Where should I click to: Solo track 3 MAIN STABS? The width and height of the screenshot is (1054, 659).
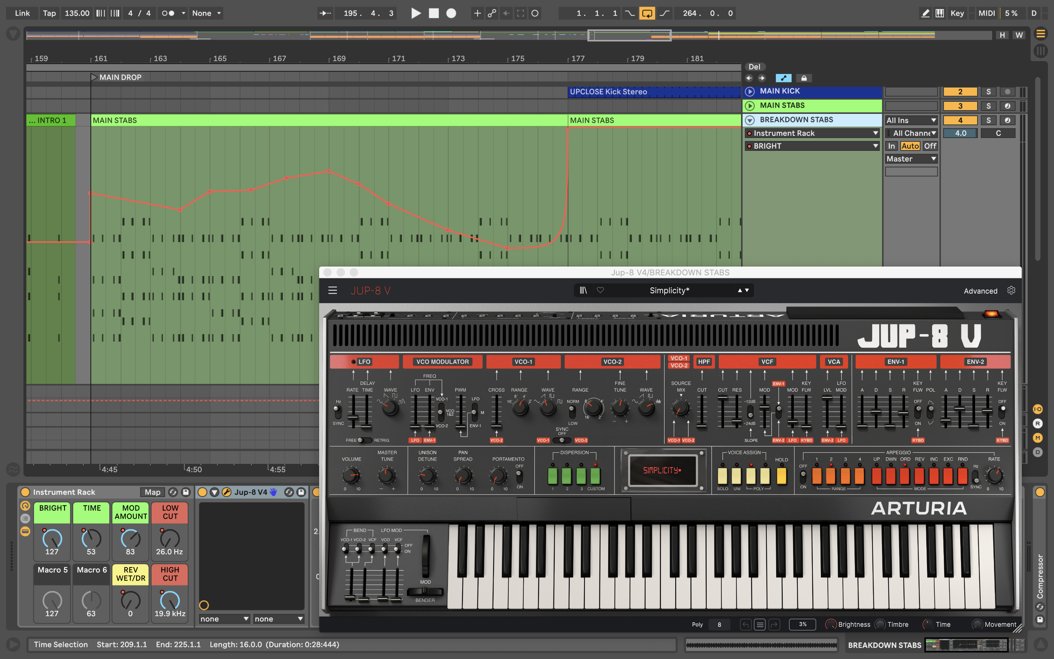(x=988, y=106)
